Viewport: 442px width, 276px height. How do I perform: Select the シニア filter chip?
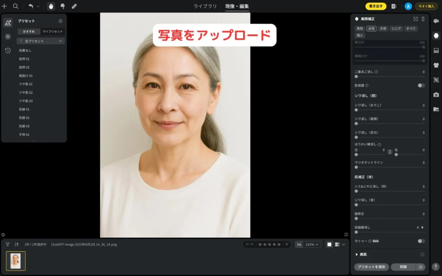tap(396, 28)
